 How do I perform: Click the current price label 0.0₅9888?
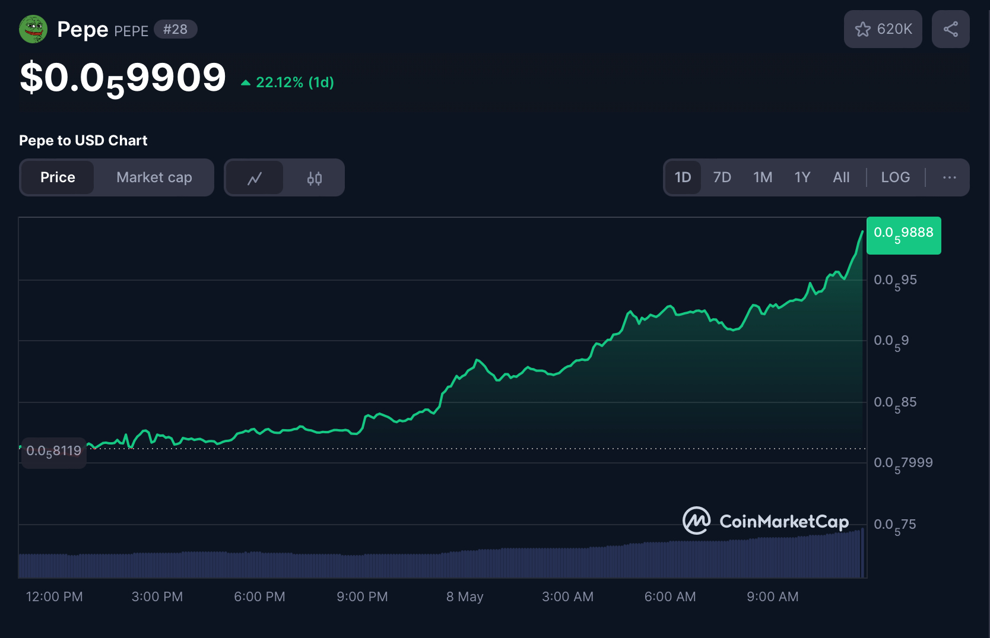(903, 235)
